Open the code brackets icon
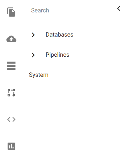The width and height of the screenshot is (126, 152). [x=11, y=119]
